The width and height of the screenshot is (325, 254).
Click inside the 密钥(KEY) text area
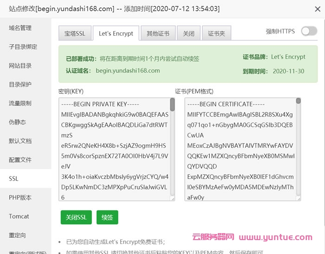point(114,149)
